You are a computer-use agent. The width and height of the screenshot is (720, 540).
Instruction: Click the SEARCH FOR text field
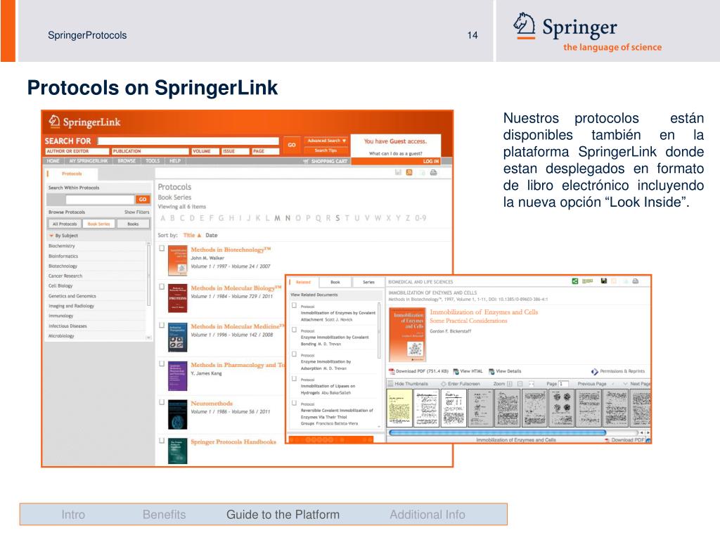[x=188, y=141]
